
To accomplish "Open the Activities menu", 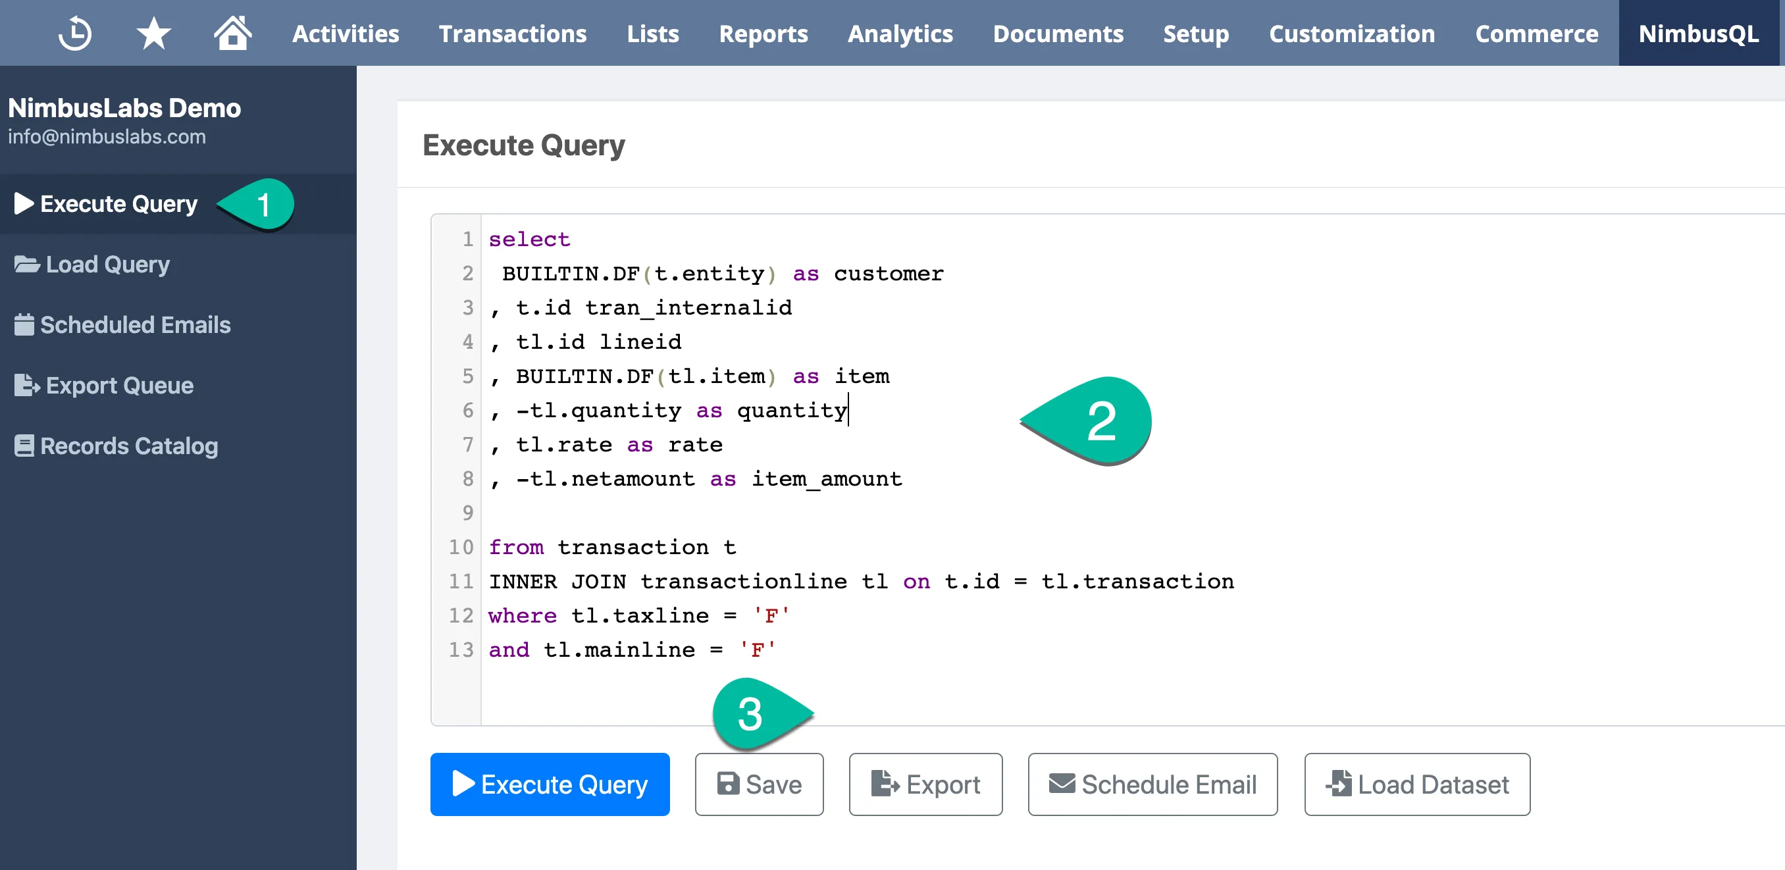I will coord(345,34).
